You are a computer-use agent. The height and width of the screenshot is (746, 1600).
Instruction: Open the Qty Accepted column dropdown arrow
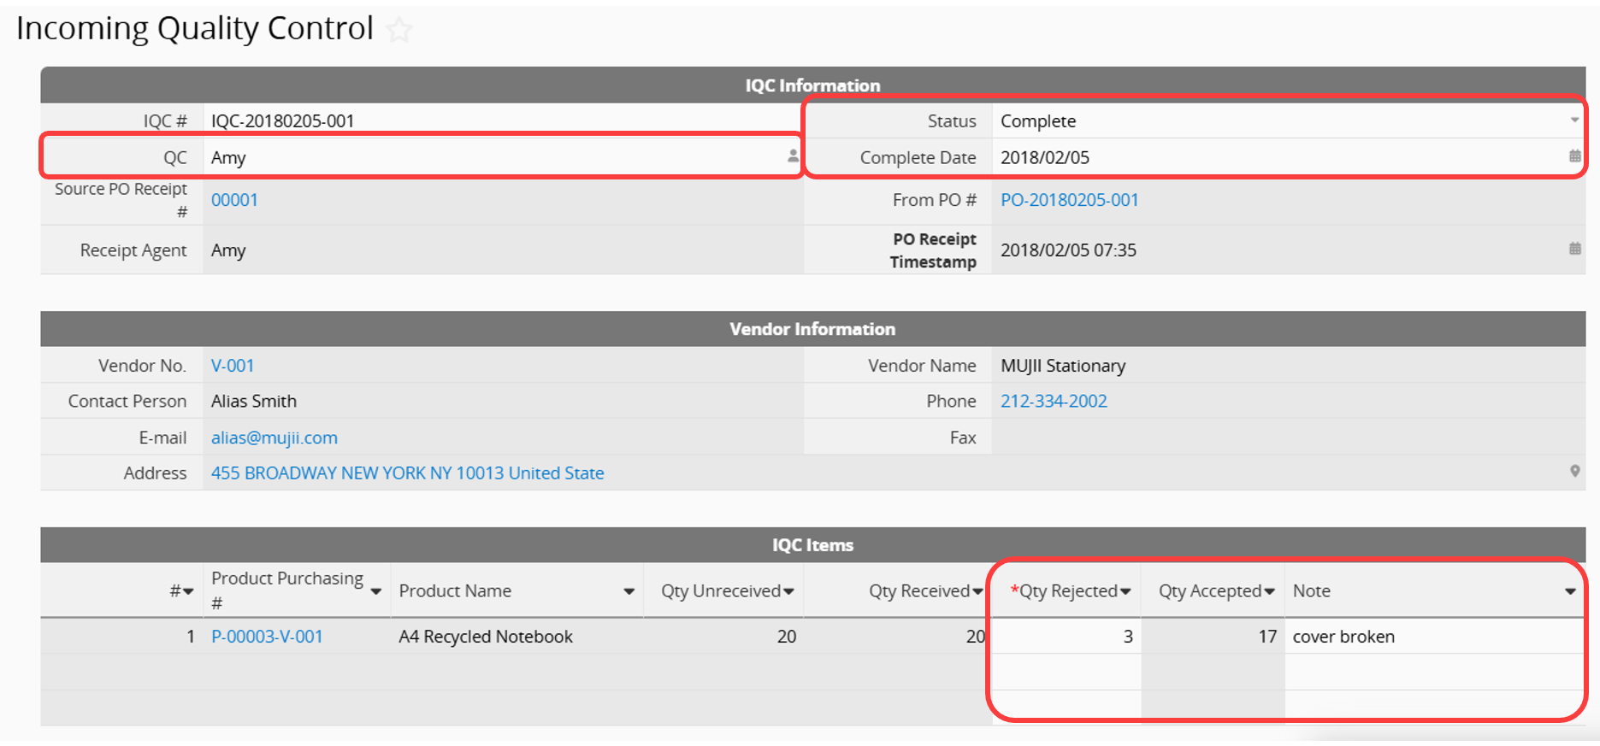tap(1269, 591)
